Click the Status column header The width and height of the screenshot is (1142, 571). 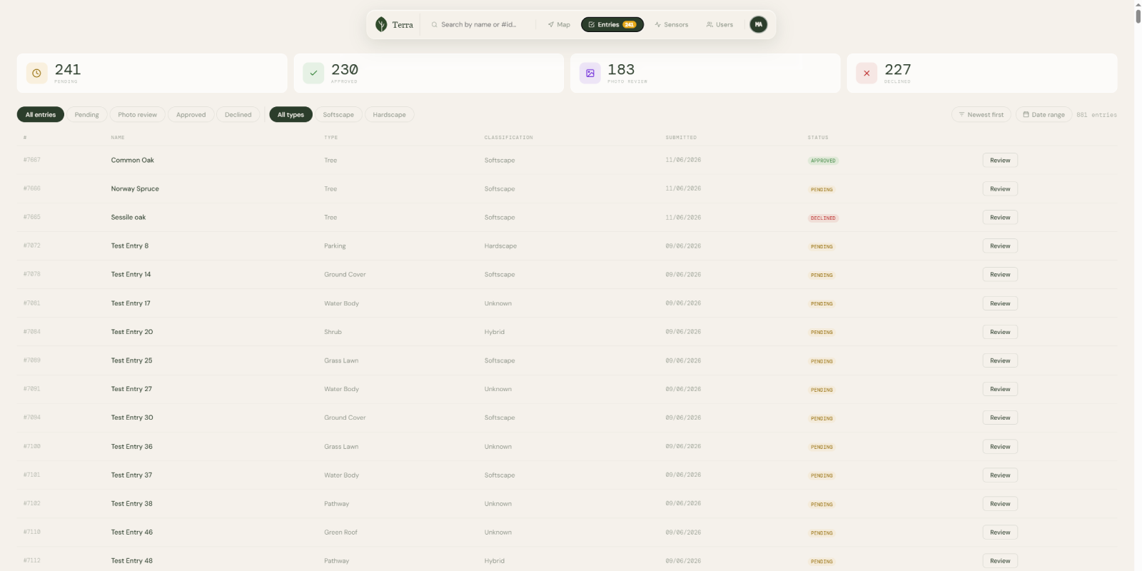(x=818, y=137)
